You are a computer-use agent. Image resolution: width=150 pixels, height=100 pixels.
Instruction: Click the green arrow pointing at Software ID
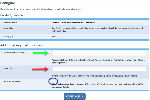pos(41,53)
